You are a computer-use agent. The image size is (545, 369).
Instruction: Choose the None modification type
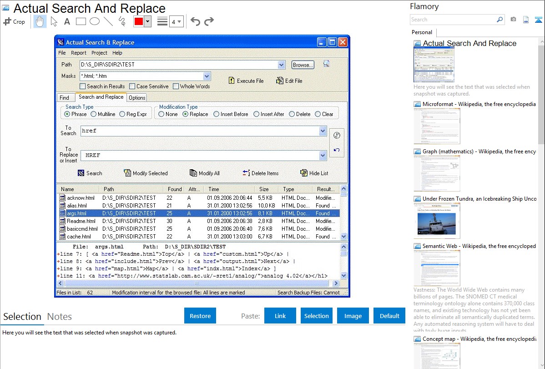click(161, 114)
